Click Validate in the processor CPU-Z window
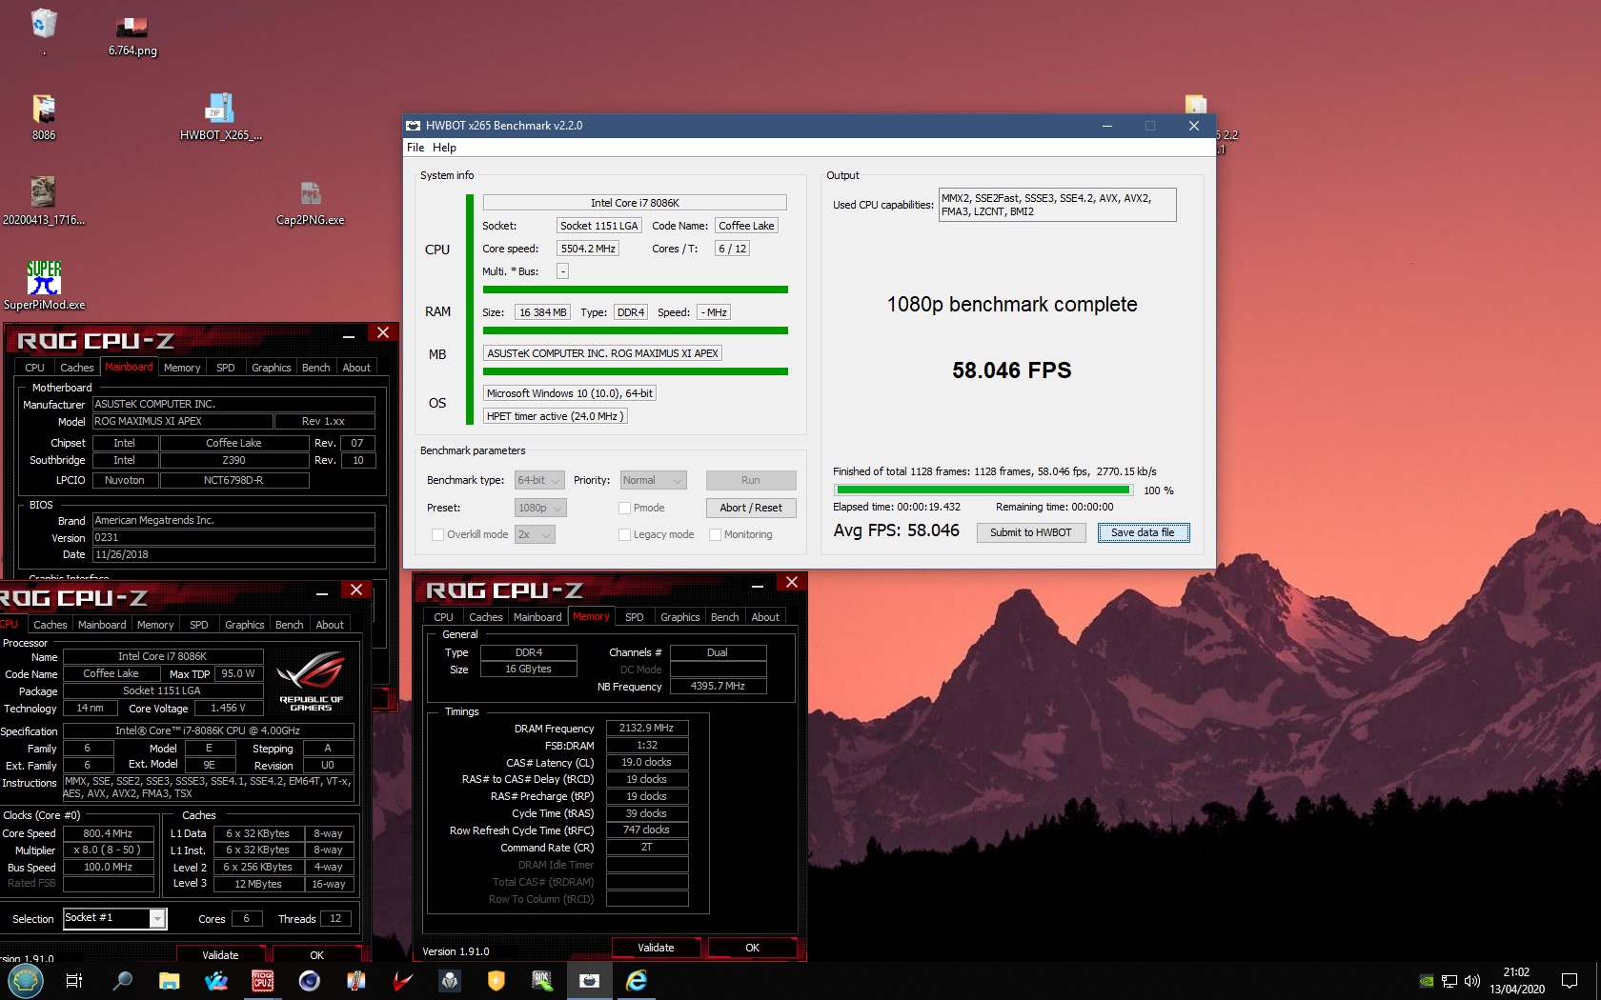This screenshot has width=1601, height=1000. (x=220, y=955)
